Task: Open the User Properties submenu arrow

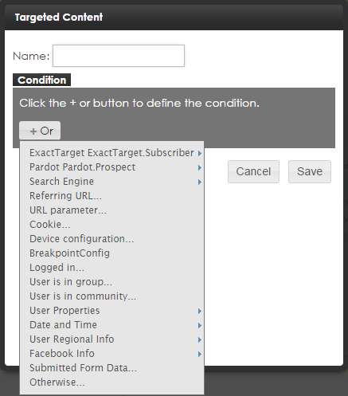Action: pos(200,311)
